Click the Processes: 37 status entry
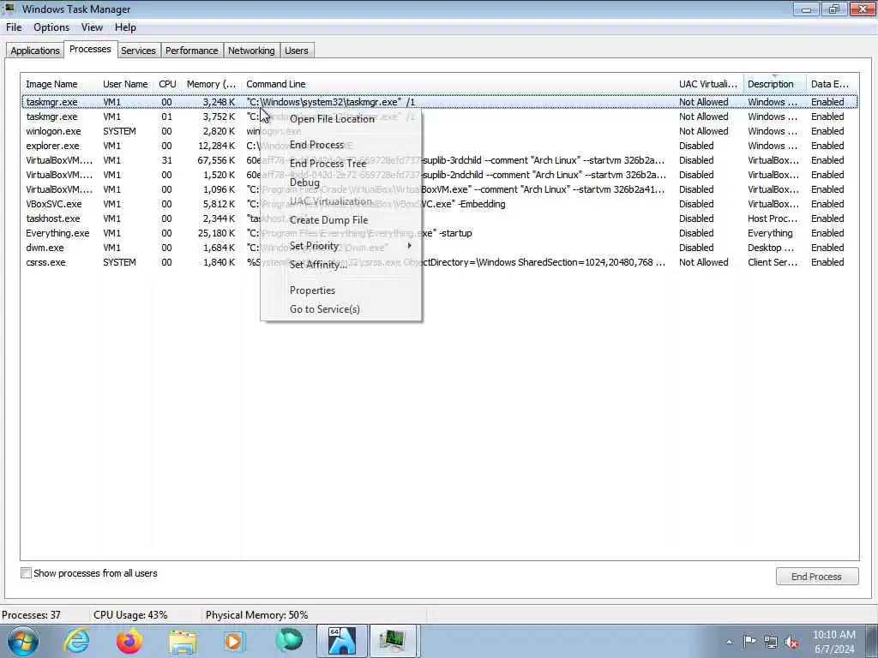The height and width of the screenshot is (658, 878). 31,615
